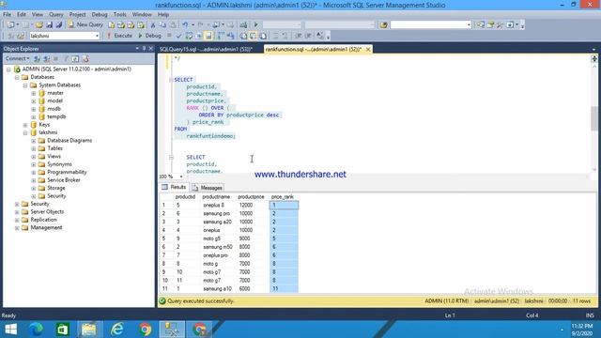The image size is (601, 338).
Task: Click the editor split handle at top-right
Action: [x=594, y=58]
